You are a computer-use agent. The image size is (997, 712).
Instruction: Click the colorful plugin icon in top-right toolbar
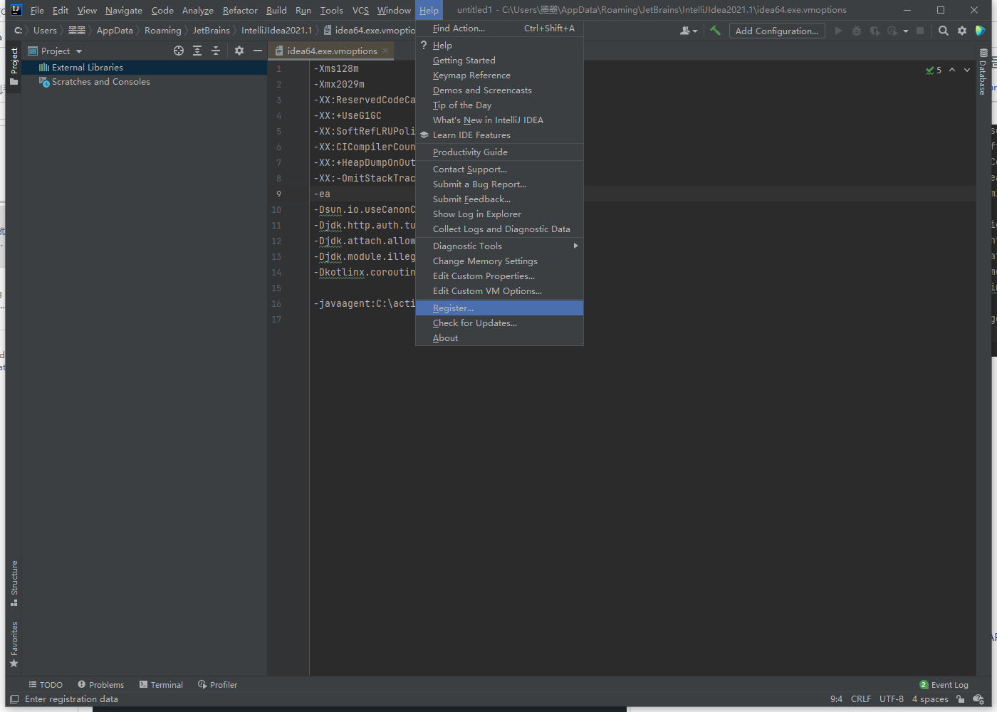[x=981, y=31]
